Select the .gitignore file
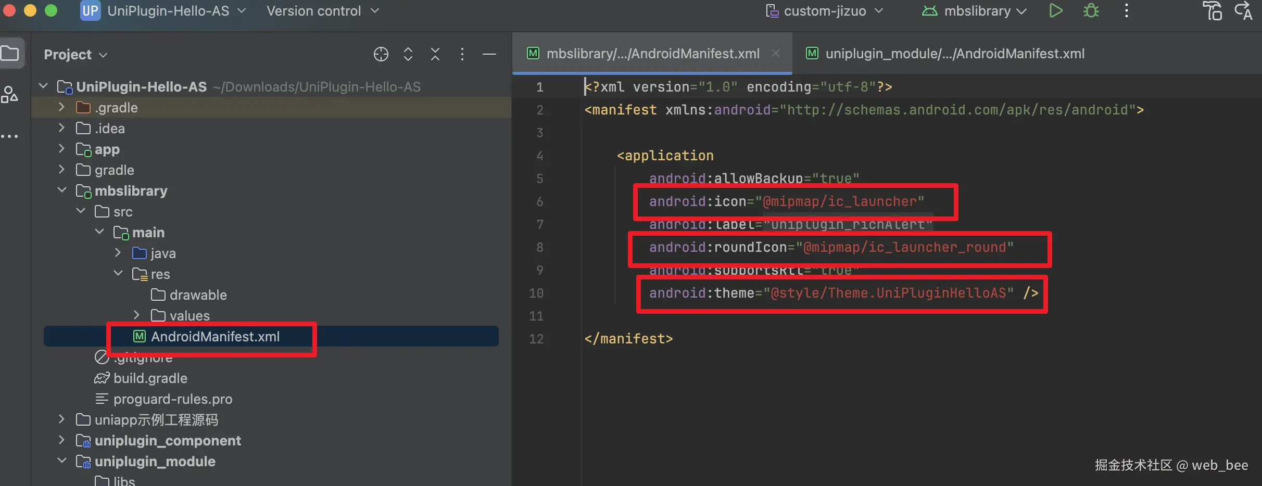Screen dimensions: 1262x486 point(134,357)
